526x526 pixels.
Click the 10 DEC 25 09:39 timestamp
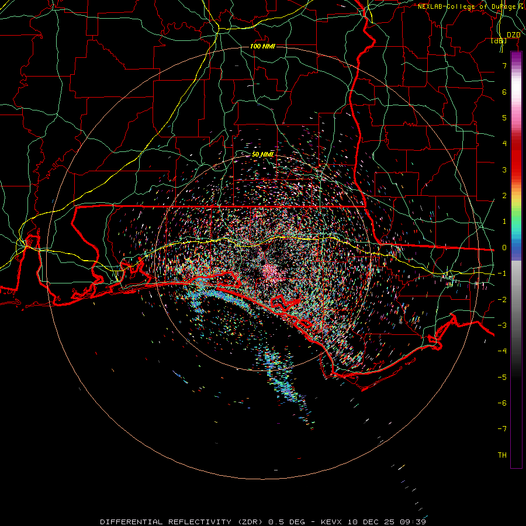point(387,522)
